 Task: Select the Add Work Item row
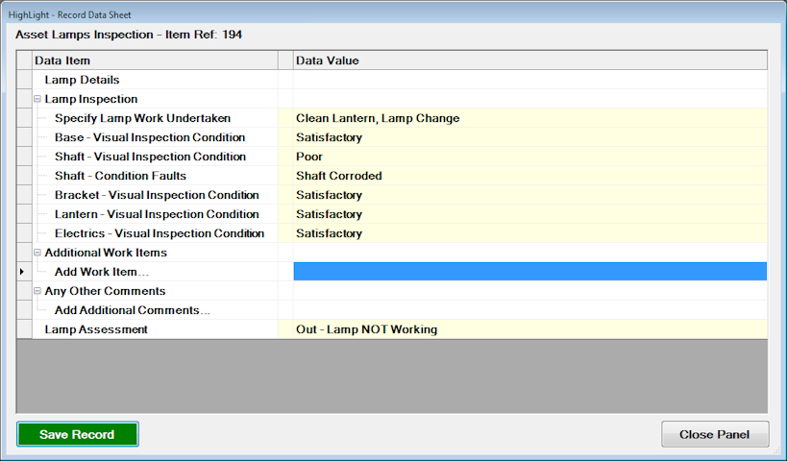[x=95, y=272]
